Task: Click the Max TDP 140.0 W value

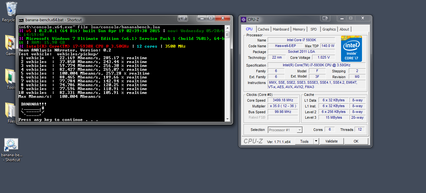Action: pyautogui.click(x=328, y=46)
